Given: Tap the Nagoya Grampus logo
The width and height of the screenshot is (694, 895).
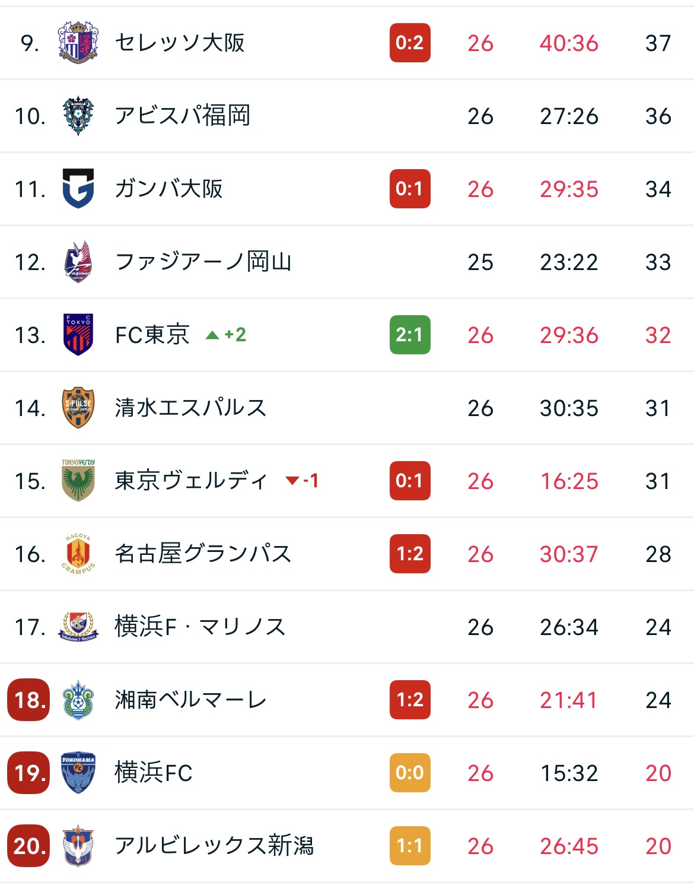Looking at the screenshot, I should coord(78,554).
